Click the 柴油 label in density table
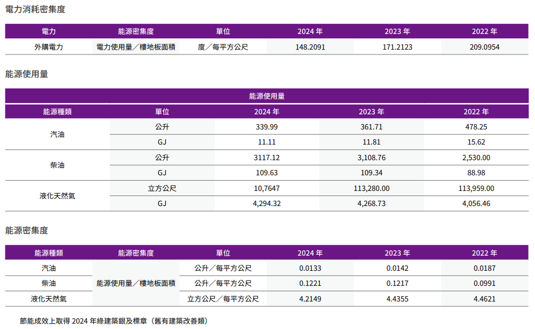535x329 pixels. tap(49, 283)
